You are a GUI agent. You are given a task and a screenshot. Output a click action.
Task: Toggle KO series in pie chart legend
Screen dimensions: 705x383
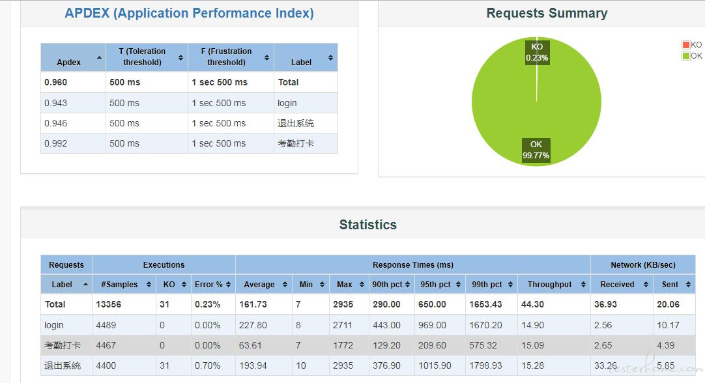click(x=691, y=45)
